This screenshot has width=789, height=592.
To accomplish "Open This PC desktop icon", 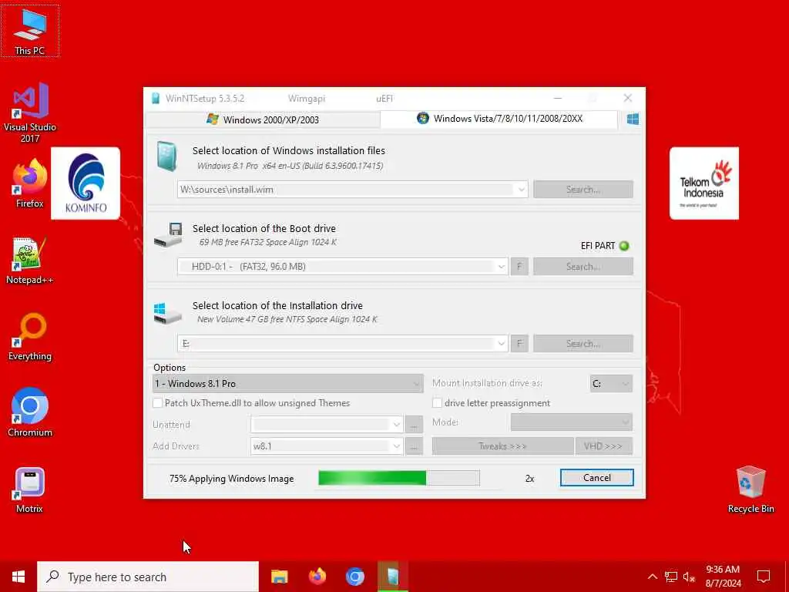I will coord(30,31).
